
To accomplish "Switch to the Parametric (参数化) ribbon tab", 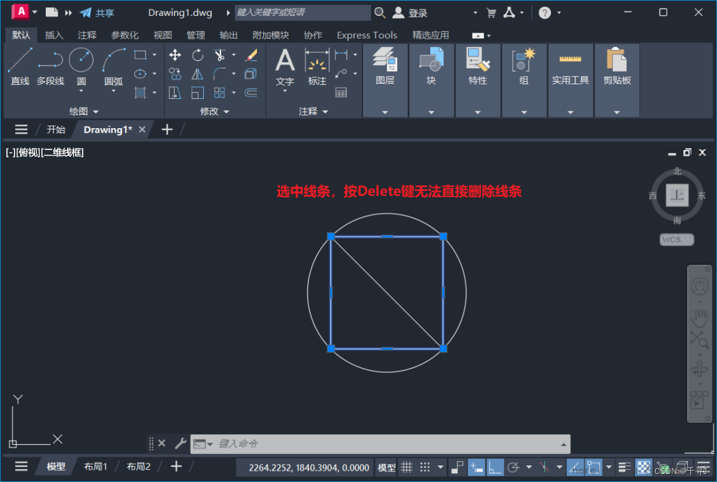I will (125, 35).
